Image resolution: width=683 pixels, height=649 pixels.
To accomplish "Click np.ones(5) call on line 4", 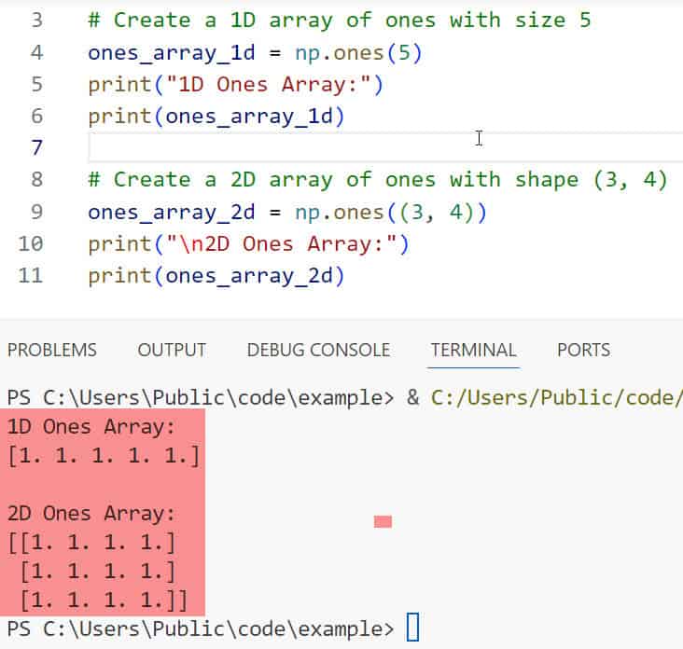I will [358, 53].
